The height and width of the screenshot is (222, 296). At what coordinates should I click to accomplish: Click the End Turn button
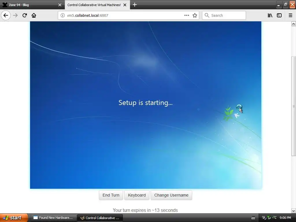pos(111,195)
